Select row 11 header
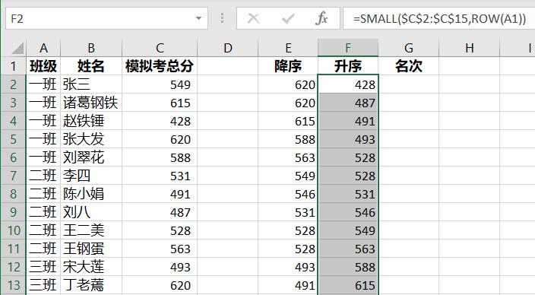 [14, 249]
